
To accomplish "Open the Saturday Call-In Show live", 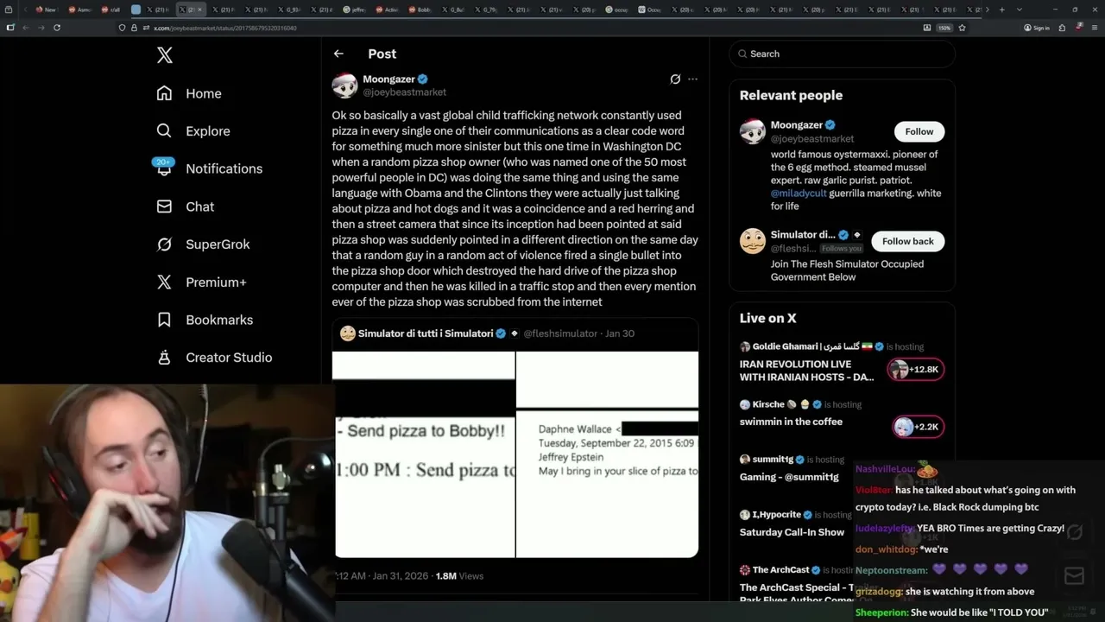I will click(792, 532).
